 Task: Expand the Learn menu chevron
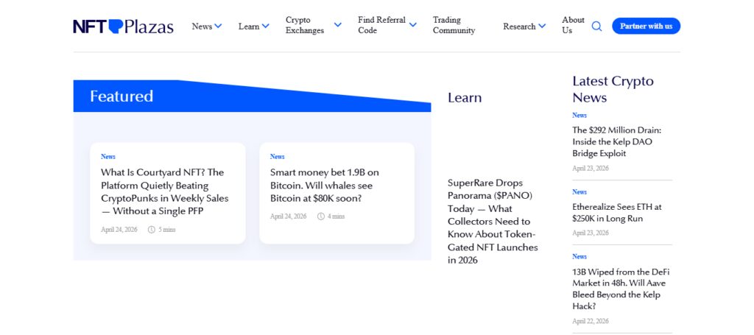tap(265, 26)
